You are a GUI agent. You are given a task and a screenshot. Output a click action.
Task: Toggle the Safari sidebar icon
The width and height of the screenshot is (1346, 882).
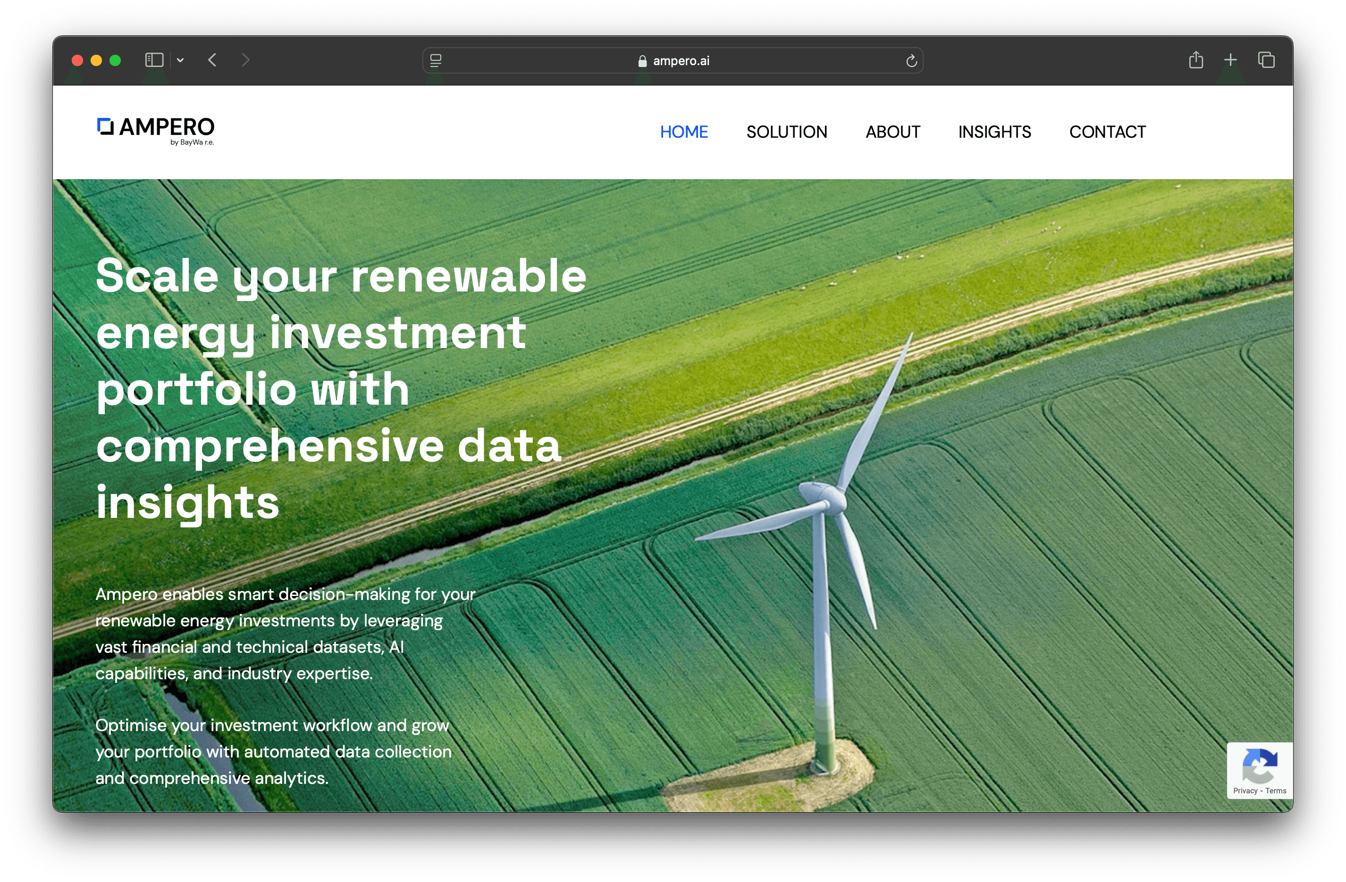(x=154, y=60)
